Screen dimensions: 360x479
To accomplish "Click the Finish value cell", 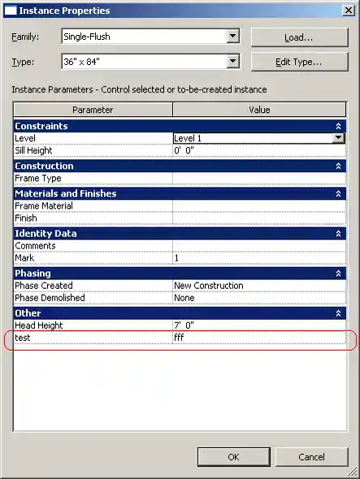I will [x=259, y=218].
